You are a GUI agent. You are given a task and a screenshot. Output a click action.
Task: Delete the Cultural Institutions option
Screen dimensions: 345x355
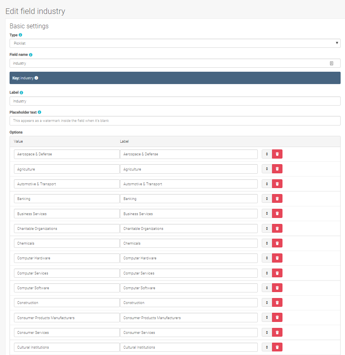tap(277, 347)
